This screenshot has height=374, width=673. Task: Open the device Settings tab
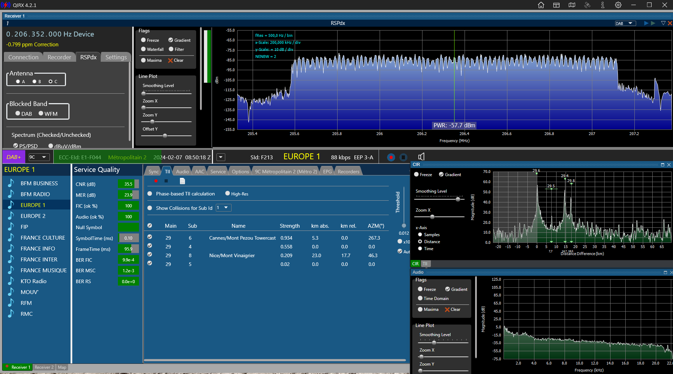[x=116, y=57]
